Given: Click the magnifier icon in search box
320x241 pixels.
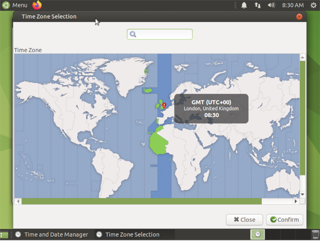Looking at the screenshot, I should click(133, 34).
